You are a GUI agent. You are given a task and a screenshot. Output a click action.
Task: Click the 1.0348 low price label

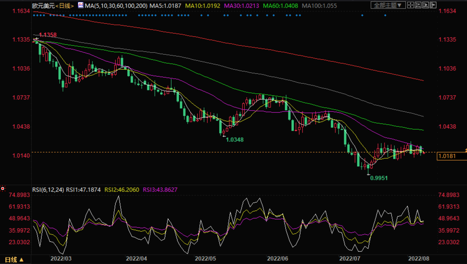pos(235,139)
